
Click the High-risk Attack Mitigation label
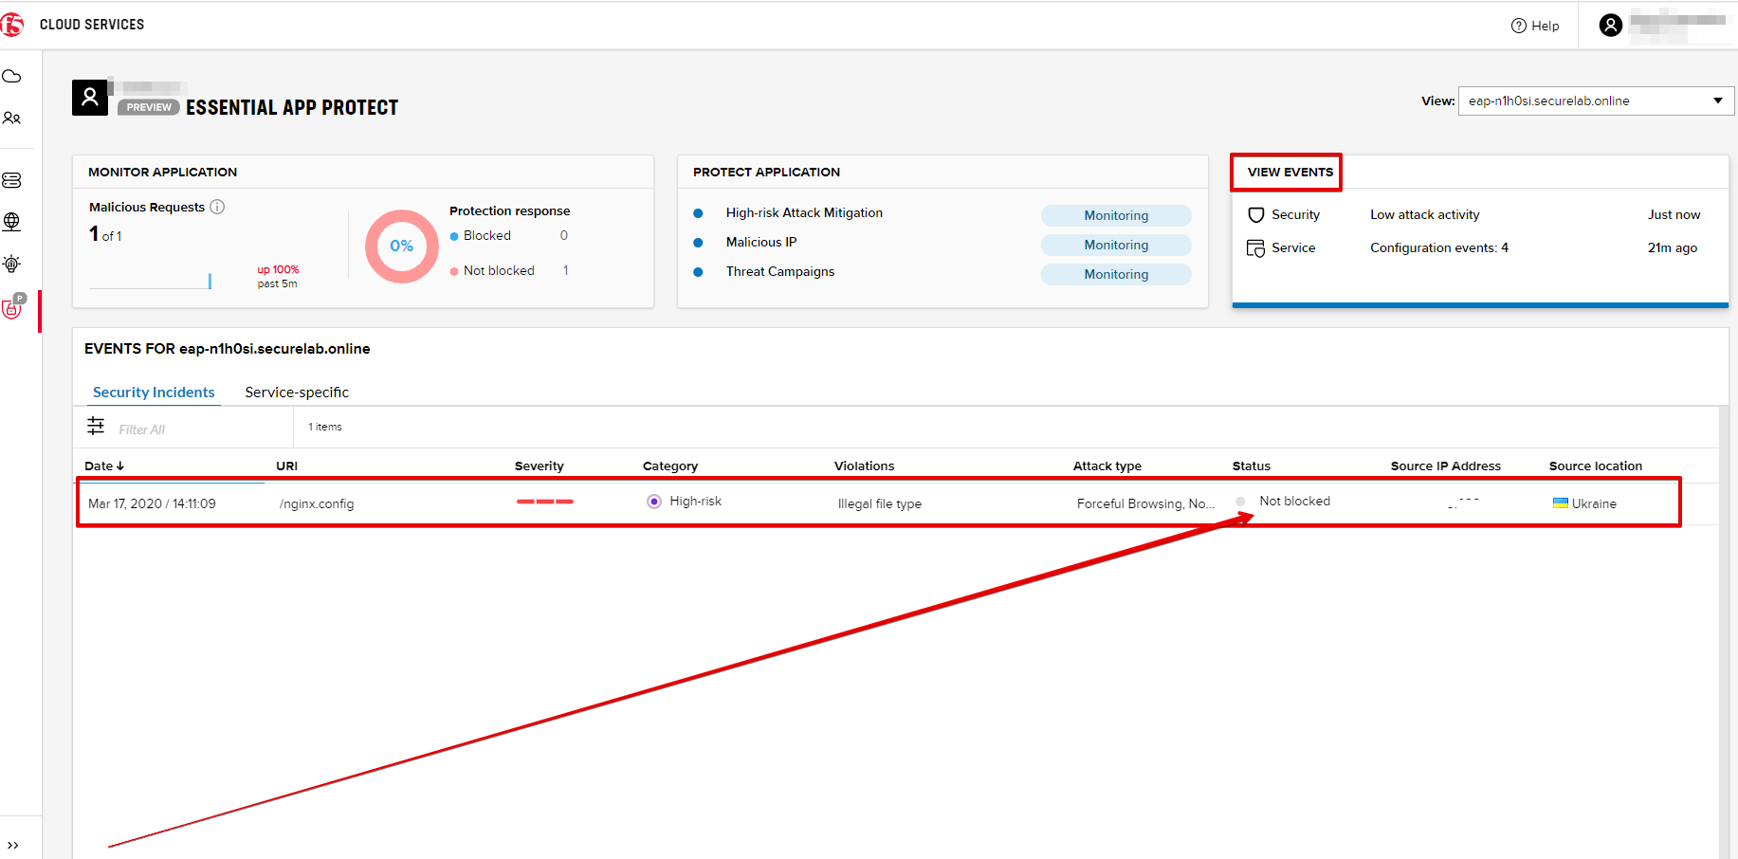[804, 213]
